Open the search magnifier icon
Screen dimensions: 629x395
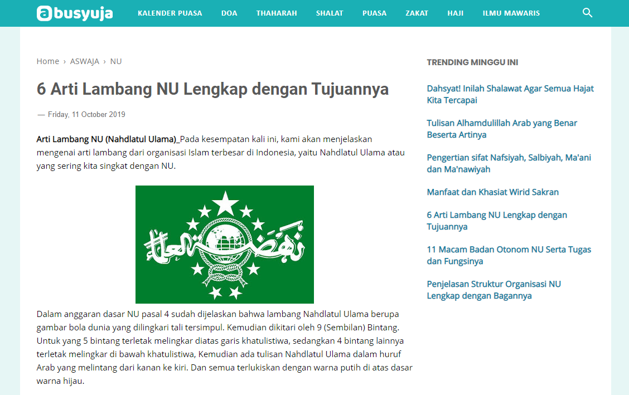[x=587, y=13]
